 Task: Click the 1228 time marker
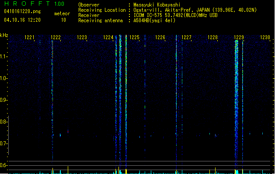[212, 37]
